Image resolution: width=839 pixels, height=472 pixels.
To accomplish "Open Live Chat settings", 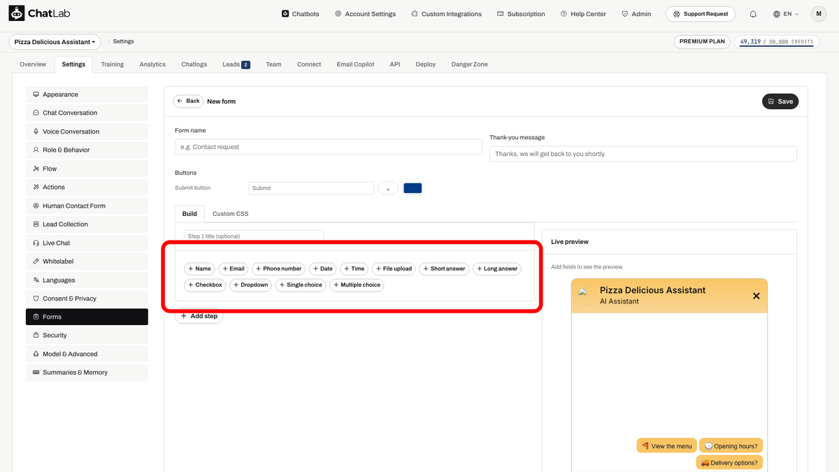I will coord(87,243).
